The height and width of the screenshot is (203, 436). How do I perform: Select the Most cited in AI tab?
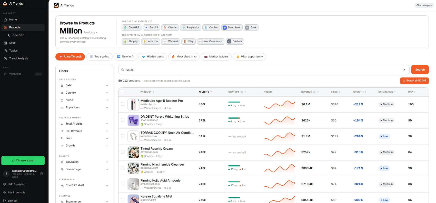(x=184, y=57)
